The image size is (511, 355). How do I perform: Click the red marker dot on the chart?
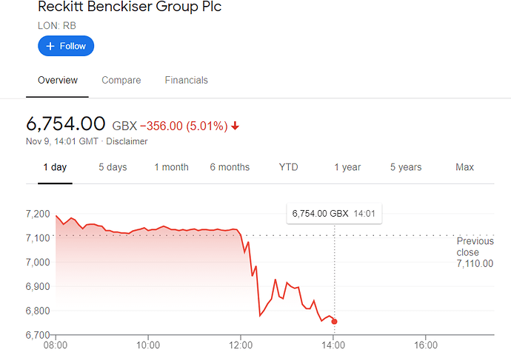click(x=334, y=322)
